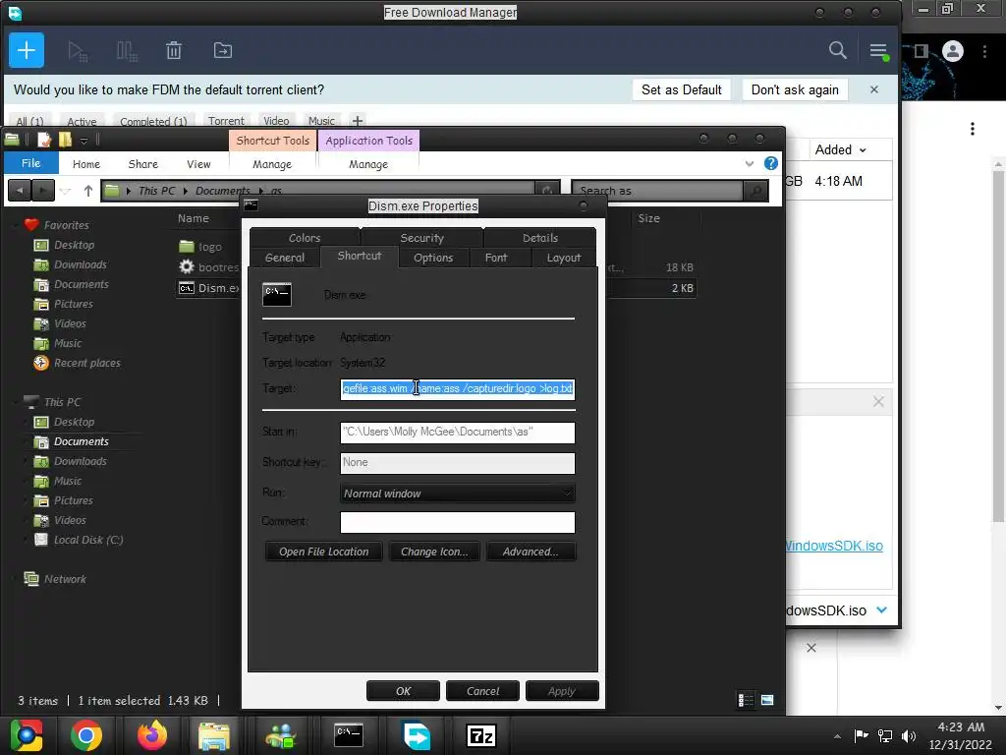Open Explorer View ribbon tab
This screenshot has width=1006, height=755.
(x=198, y=164)
